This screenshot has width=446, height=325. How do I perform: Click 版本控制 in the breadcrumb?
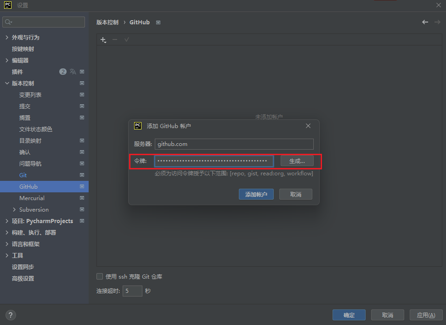[107, 22]
